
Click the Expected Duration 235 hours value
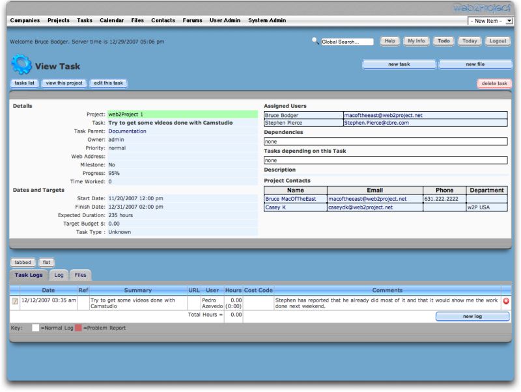click(x=120, y=215)
